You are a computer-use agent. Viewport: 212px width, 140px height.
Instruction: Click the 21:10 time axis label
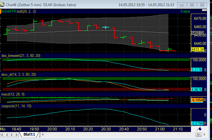pyautogui.click(x=178, y=129)
